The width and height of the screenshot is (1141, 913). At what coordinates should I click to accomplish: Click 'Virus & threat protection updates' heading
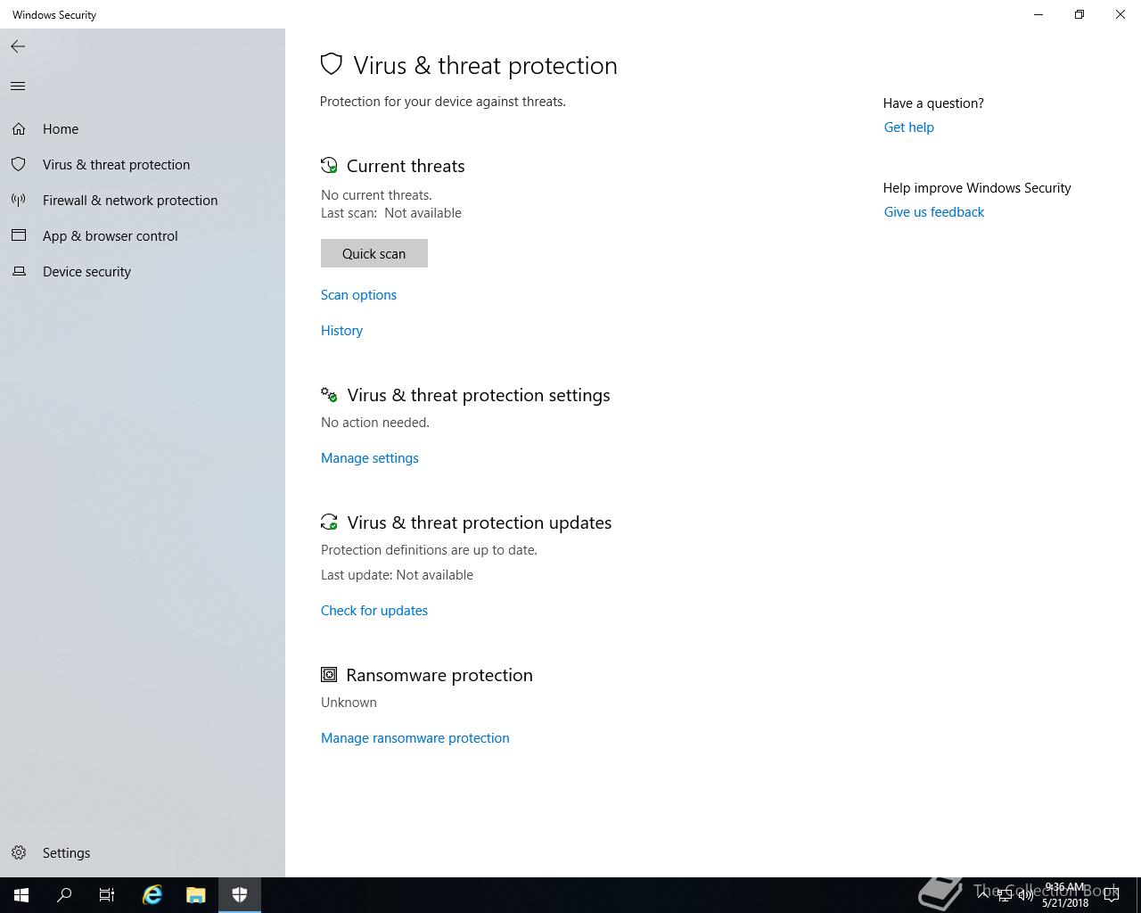point(480,522)
